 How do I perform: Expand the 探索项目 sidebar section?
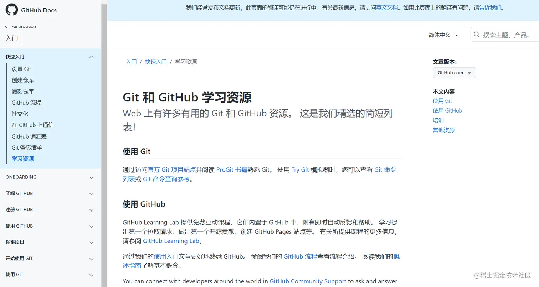pyautogui.click(x=91, y=242)
